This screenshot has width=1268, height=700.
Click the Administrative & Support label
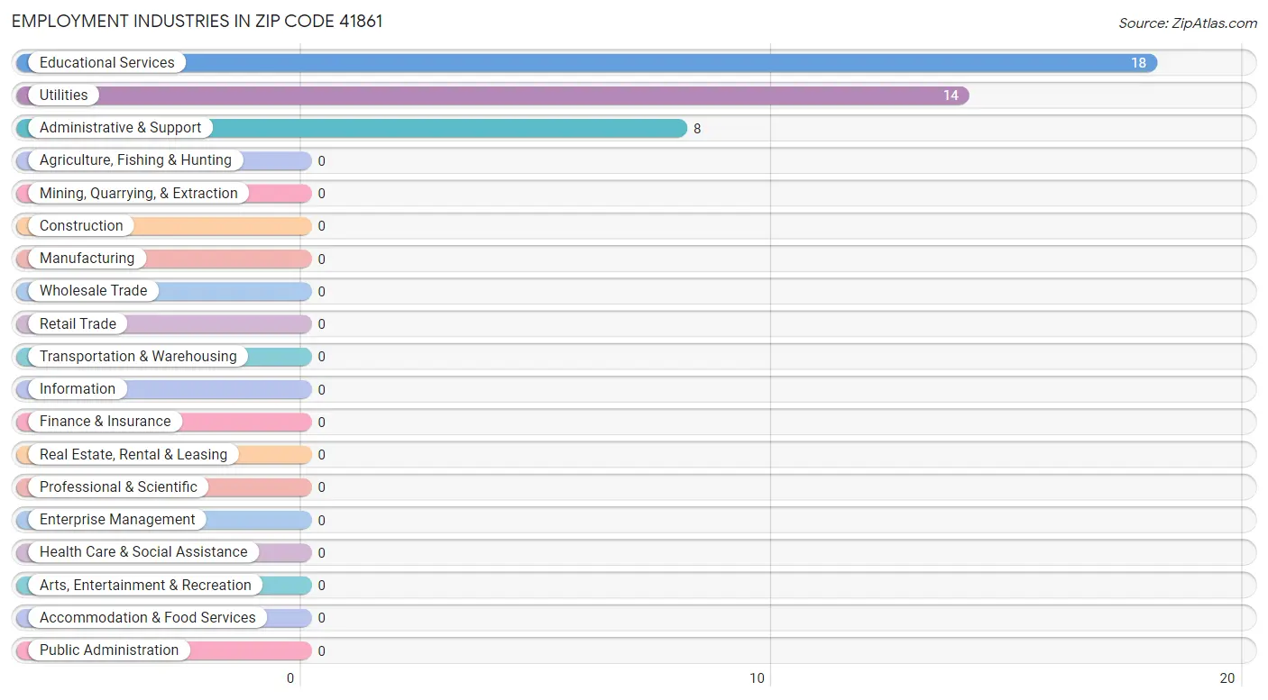pyautogui.click(x=120, y=128)
